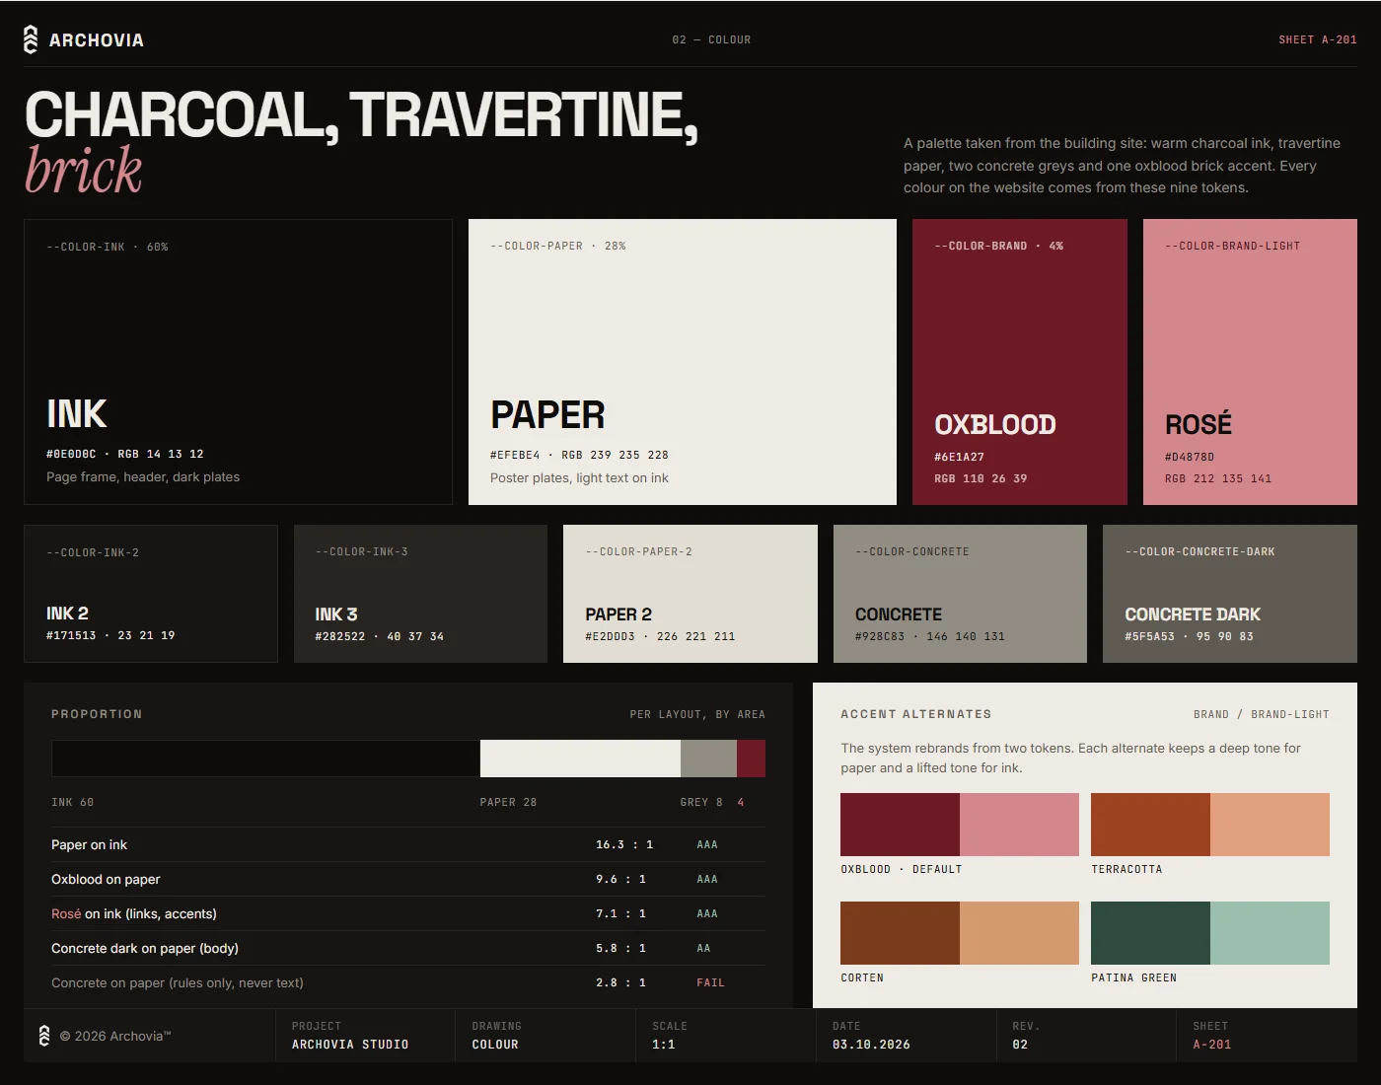Select the Ink colour swatch card

click(x=238, y=362)
